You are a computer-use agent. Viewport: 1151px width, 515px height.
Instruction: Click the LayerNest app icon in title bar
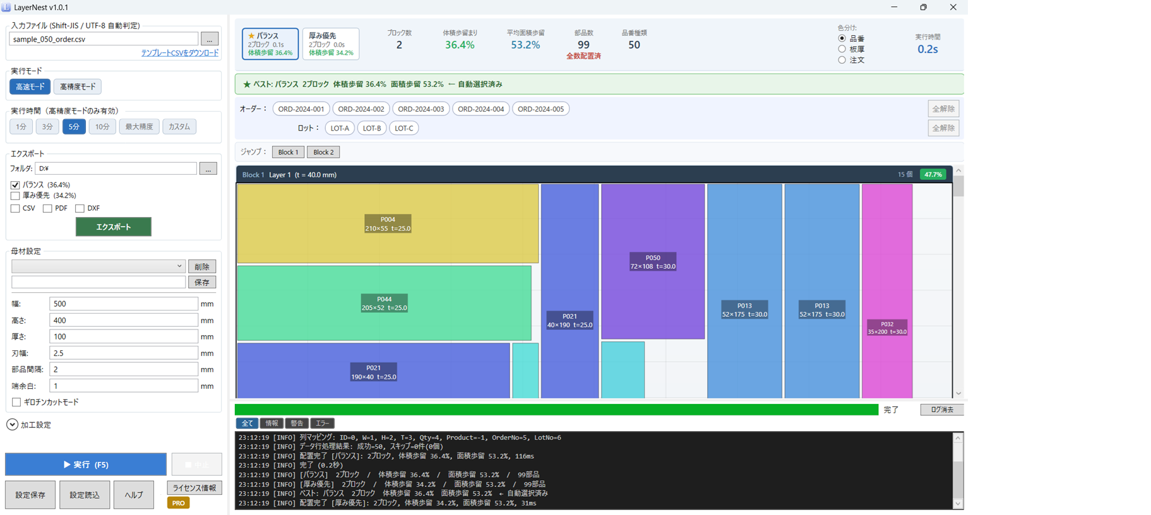(x=6, y=7)
